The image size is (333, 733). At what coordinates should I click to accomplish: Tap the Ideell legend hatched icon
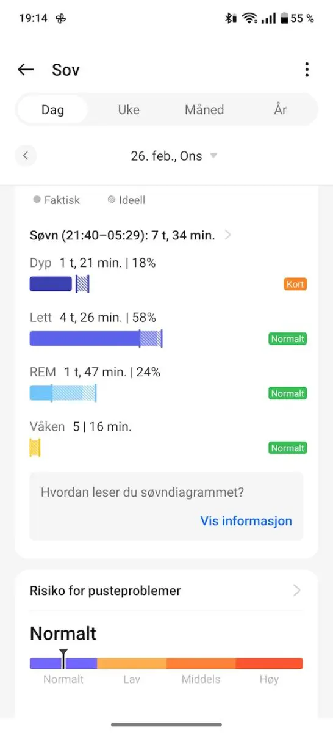(x=111, y=200)
